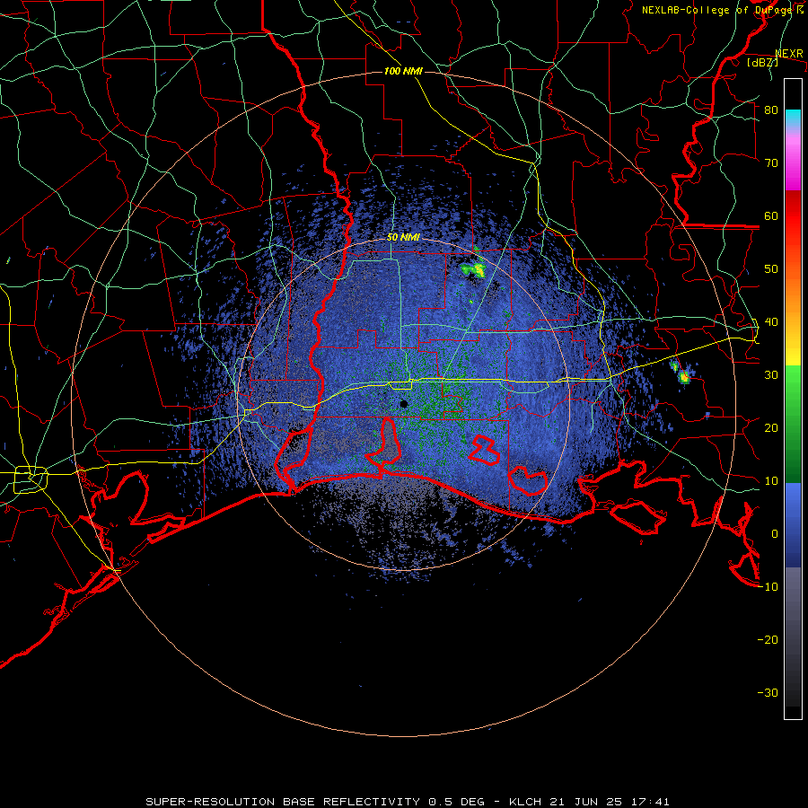Click the 50 dBZ scale label
The height and width of the screenshot is (808, 808).
(771, 269)
